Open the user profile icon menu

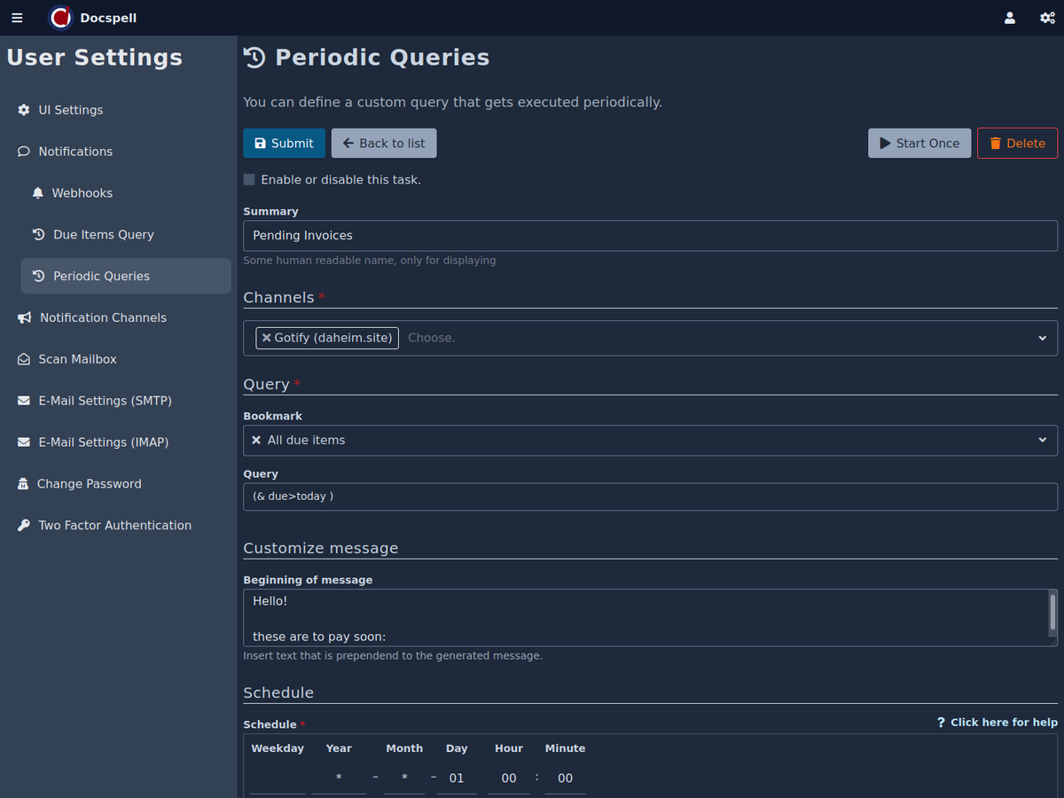click(1009, 18)
